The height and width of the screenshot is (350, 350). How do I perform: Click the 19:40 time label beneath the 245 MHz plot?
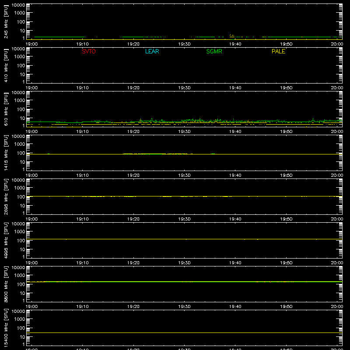click(x=235, y=44)
